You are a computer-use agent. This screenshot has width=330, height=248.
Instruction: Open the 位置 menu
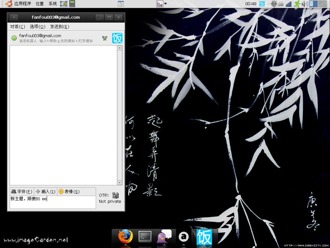coord(40,4)
